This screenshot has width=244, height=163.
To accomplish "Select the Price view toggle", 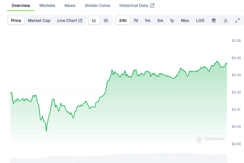I will 16,21.
